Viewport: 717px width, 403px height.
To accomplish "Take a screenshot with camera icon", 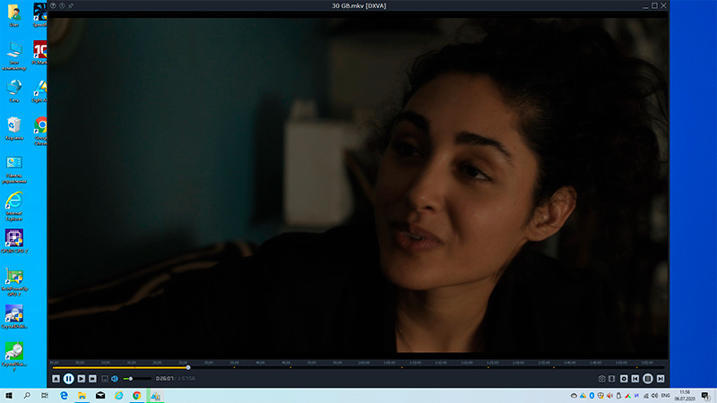I will [x=601, y=379].
